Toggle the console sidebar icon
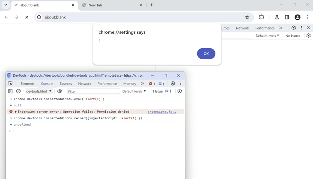 coord(10,91)
